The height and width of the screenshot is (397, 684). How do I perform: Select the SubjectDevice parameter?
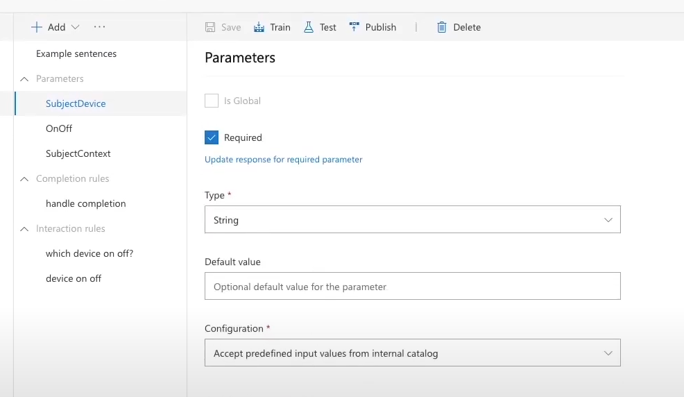[101, 103]
